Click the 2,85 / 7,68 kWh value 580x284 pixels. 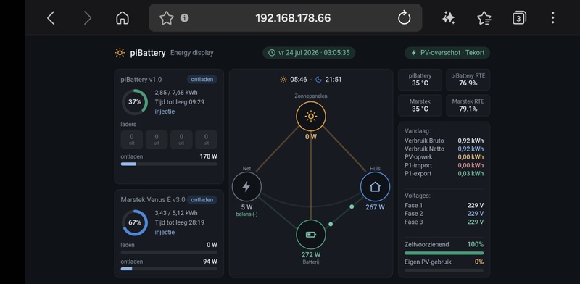175,93
